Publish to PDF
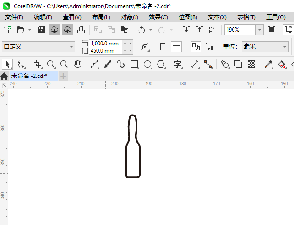Screen dimensions: 294x225 pos(213,30)
